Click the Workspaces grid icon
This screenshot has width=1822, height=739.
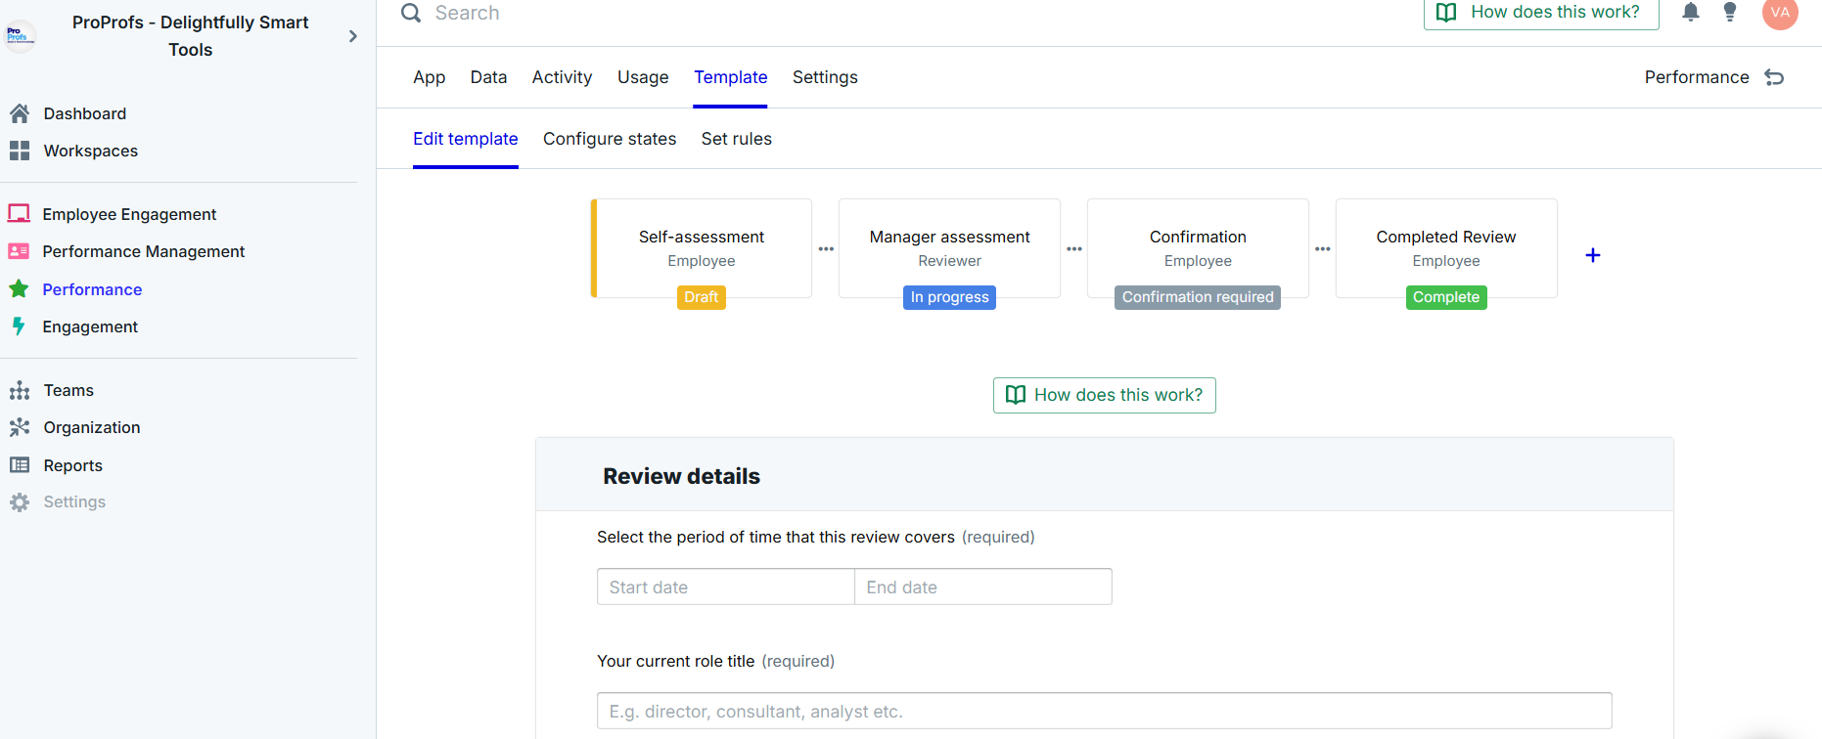click(20, 151)
